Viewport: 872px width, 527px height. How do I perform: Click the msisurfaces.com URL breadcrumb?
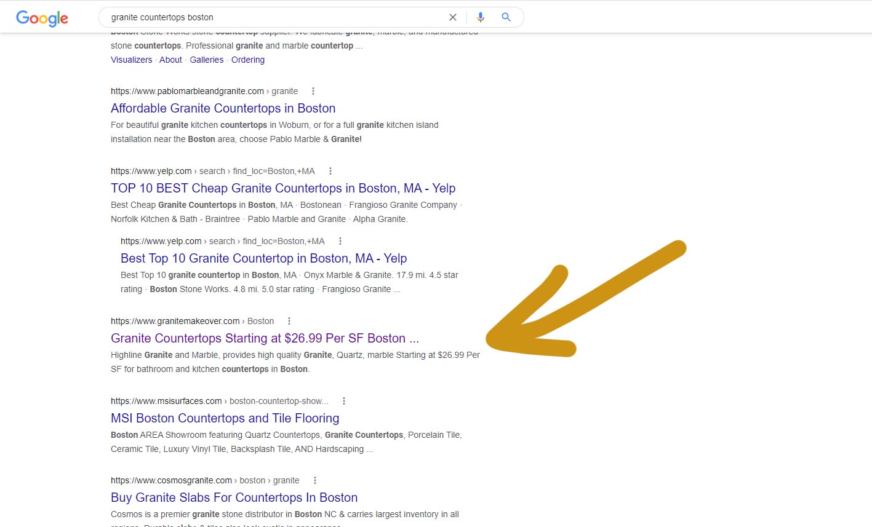tap(220, 401)
